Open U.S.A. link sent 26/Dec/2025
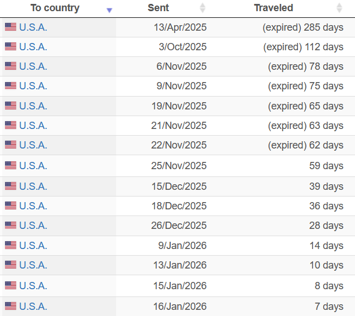This screenshot has height=316, width=355. 33,226
